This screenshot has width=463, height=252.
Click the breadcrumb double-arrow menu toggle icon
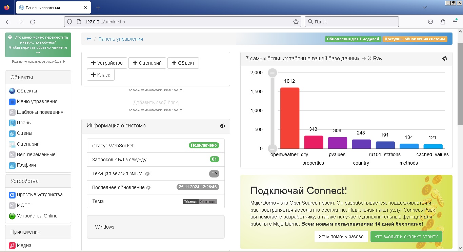pyautogui.click(x=89, y=39)
